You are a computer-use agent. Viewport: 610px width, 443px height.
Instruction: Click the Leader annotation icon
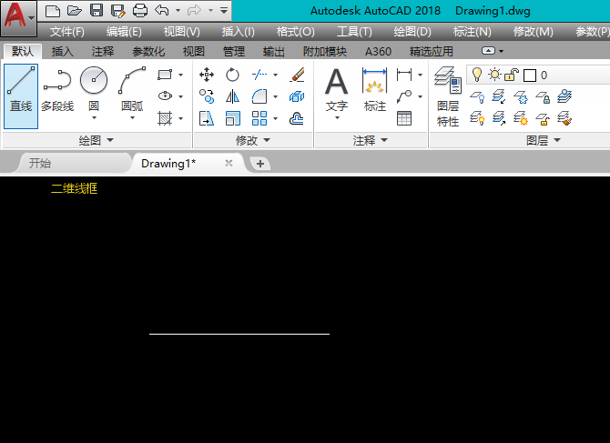point(404,96)
